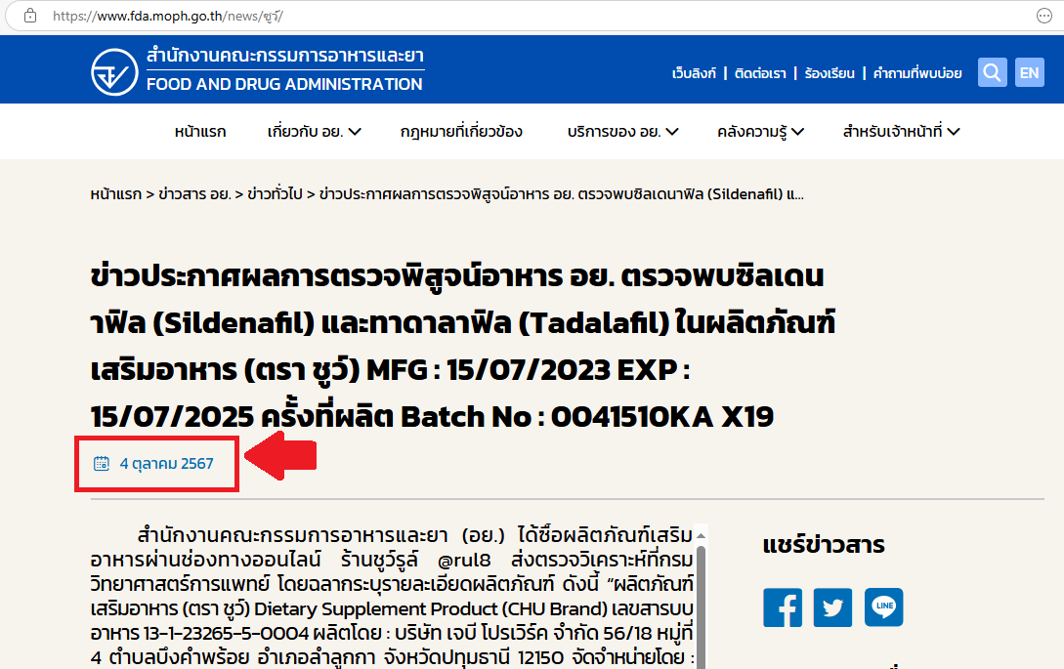Expand the บริการของ อย. dropdown menu
Screen dimensions: 1064x669
623,132
